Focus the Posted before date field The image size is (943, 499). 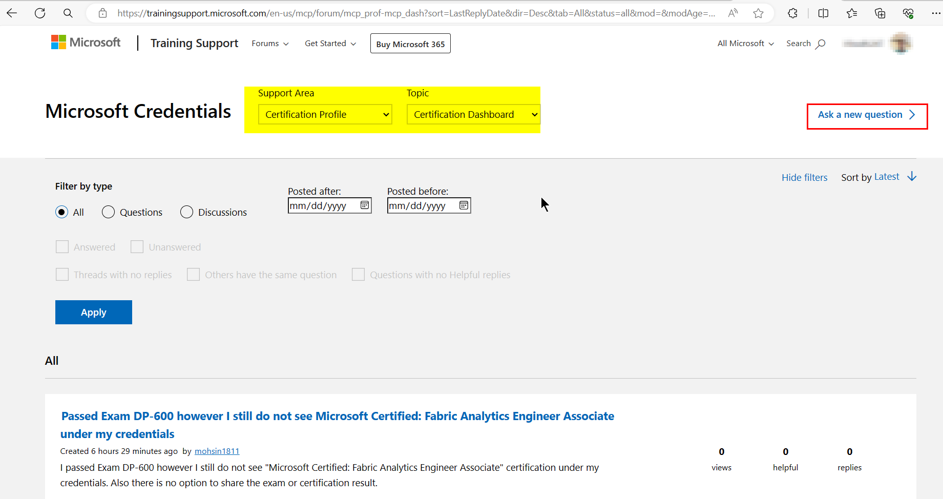[x=429, y=205]
